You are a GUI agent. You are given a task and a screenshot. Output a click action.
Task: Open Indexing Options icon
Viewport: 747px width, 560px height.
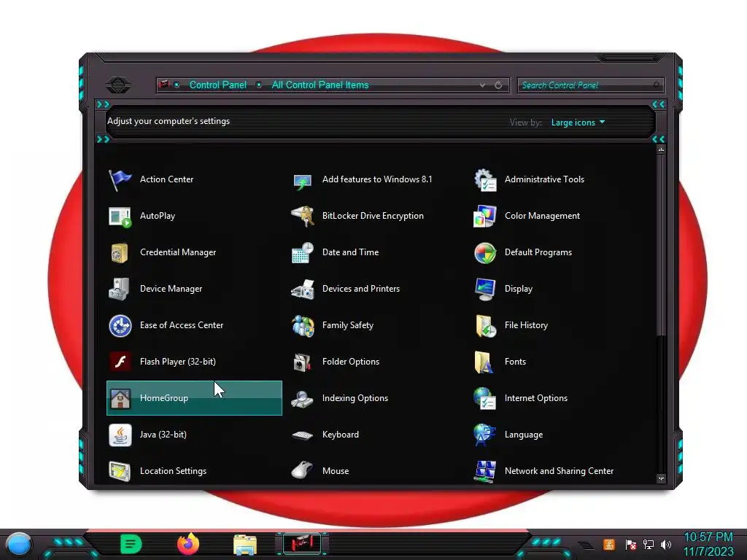pyautogui.click(x=303, y=399)
